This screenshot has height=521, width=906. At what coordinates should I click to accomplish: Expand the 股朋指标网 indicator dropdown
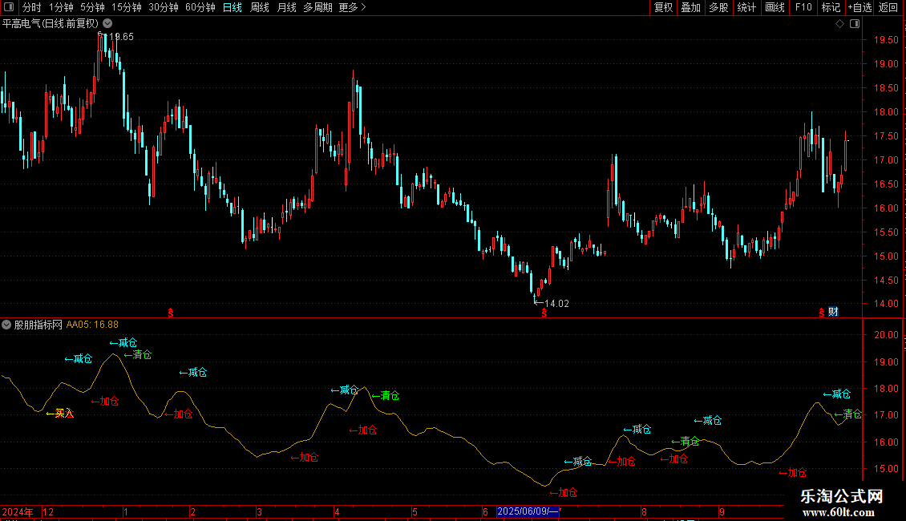pos(6,325)
